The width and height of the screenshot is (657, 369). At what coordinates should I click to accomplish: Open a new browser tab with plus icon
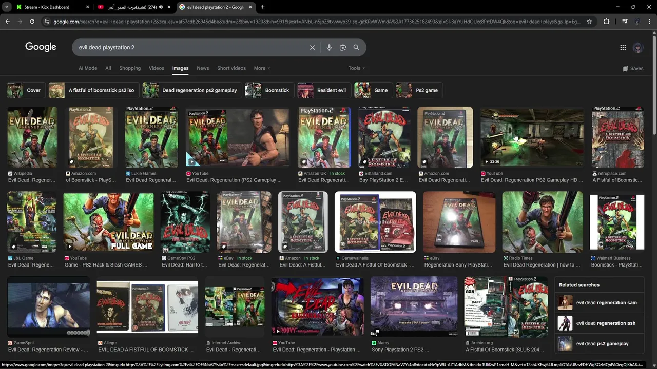[263, 7]
